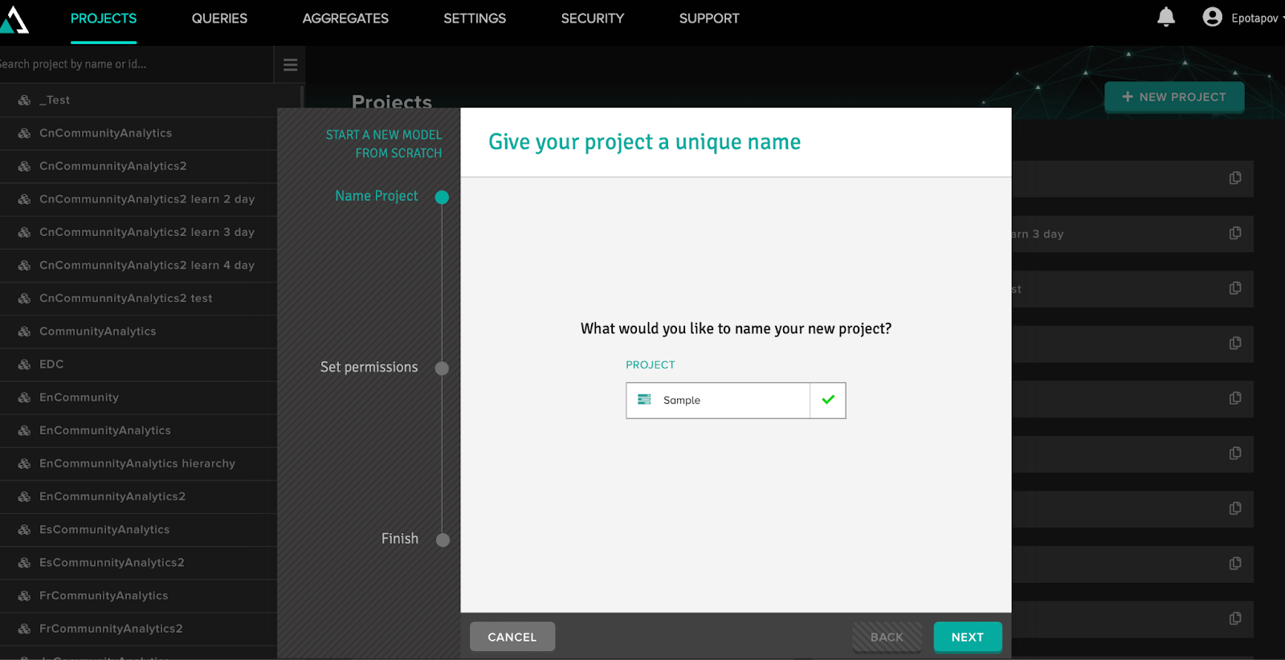Click the copy icon on the 'arn 3 day' row

(x=1235, y=233)
